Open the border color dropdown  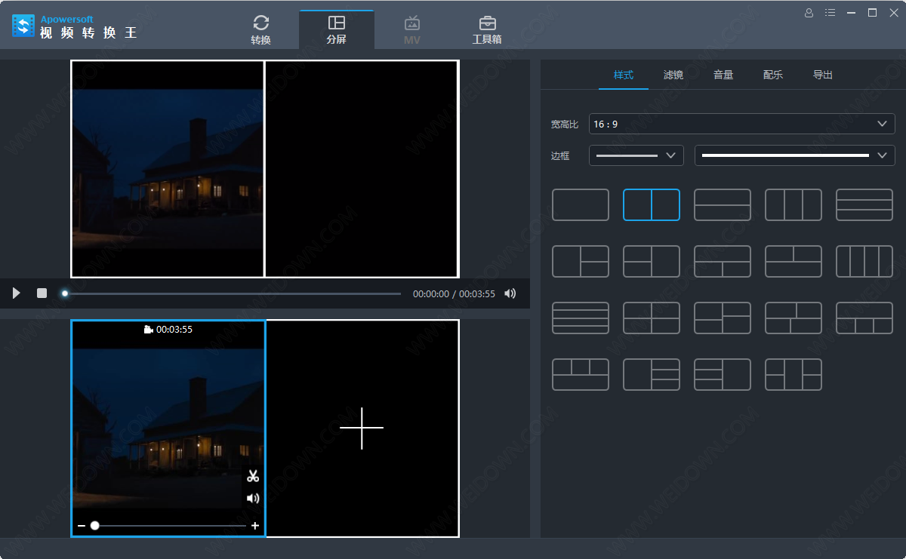point(794,155)
